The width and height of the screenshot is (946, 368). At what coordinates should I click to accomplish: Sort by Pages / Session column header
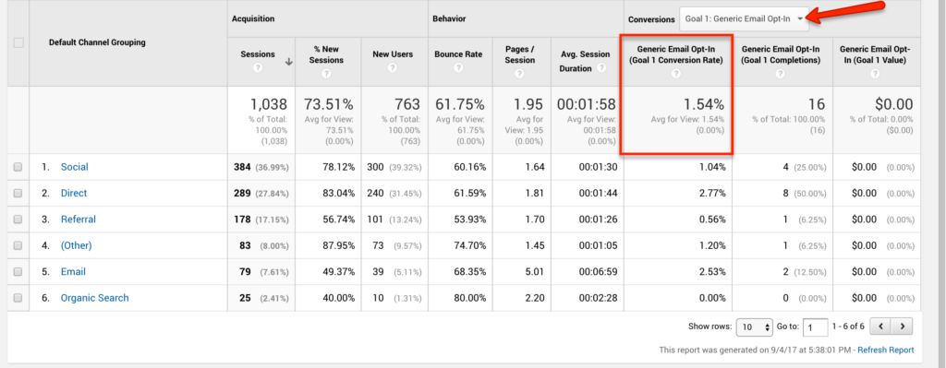520,54
